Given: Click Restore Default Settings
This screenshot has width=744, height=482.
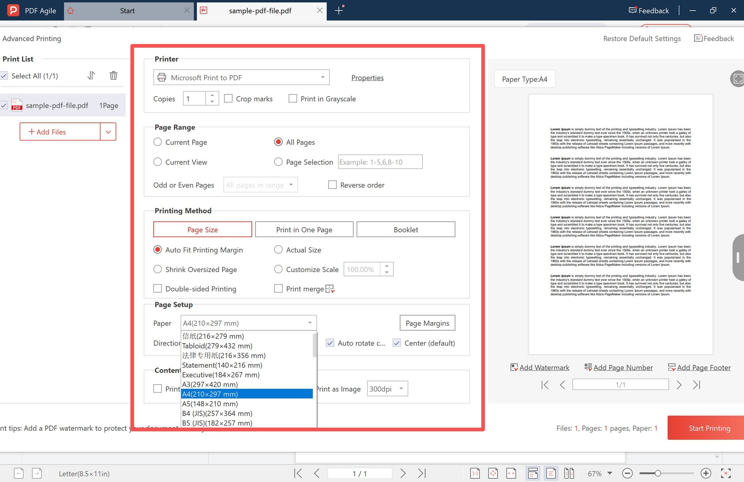Looking at the screenshot, I should (x=642, y=38).
